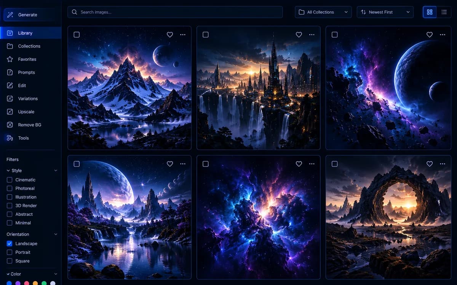Viewport: 457px width, 285px height.
Task: Favorite the asteroid and planet image
Action: [430, 35]
